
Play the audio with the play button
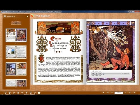pyautogui.click(x=97, y=74)
